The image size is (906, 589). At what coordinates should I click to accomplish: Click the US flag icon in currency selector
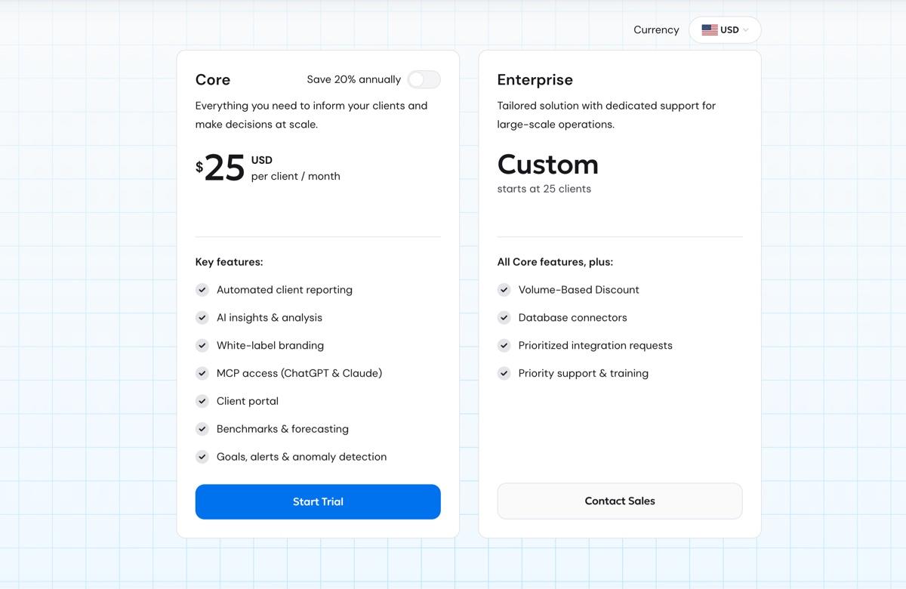point(710,30)
